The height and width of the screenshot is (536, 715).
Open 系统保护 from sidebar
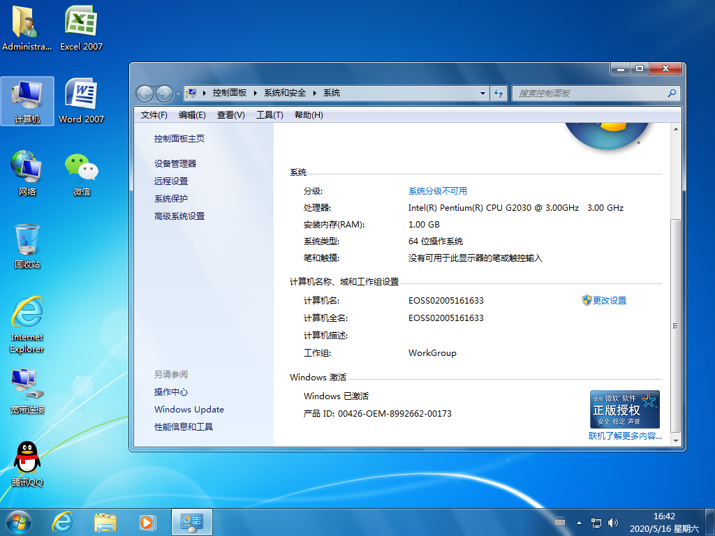click(x=171, y=199)
